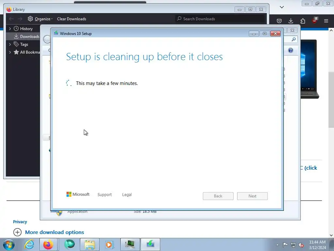Viewport: 334px width, 251px height.
Task: Click the Firefox Pocket save icon
Action: coord(279,21)
